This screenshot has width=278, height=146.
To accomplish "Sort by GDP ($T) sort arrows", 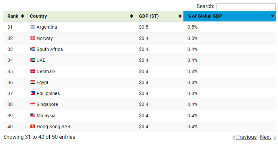I will click(x=180, y=16).
